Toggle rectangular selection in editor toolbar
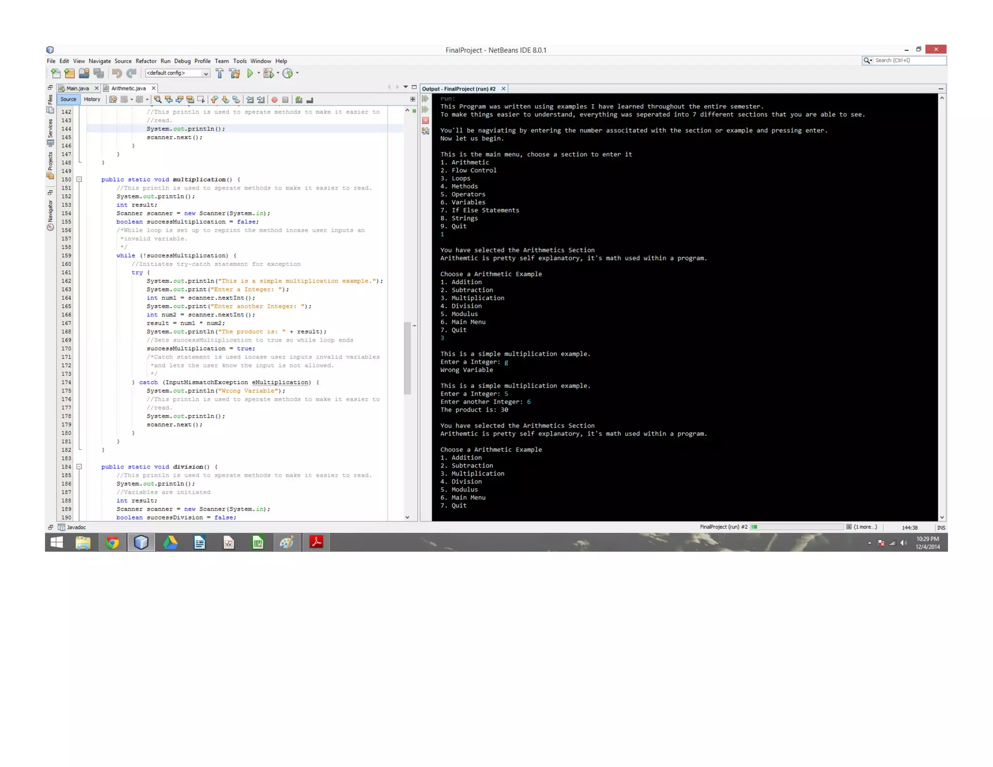The height and width of the screenshot is (767, 993). (201, 99)
